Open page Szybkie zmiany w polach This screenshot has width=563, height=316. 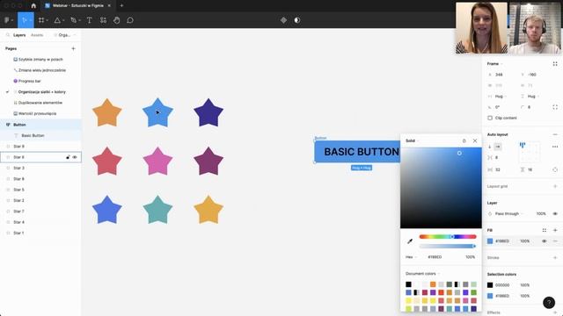tap(40, 60)
